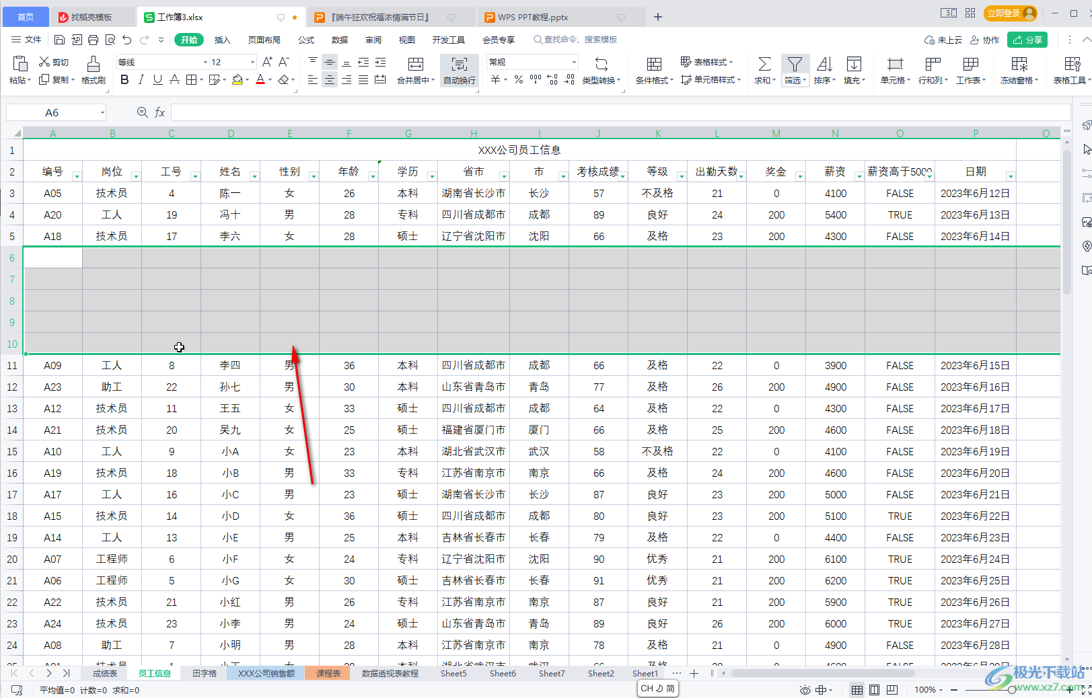
Task: Click the search command box (查找命令)
Action: [575, 40]
